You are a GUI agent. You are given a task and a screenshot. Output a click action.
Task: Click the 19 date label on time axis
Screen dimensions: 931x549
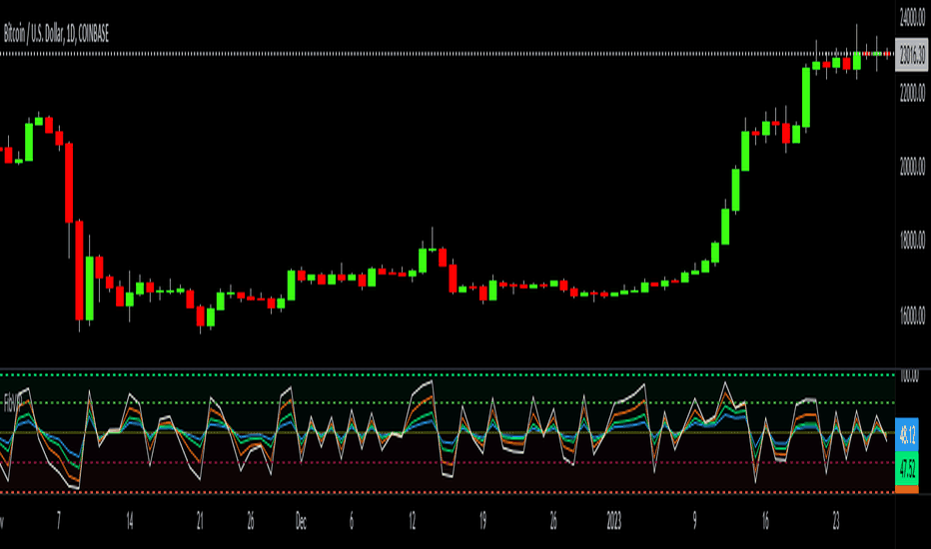coord(482,521)
